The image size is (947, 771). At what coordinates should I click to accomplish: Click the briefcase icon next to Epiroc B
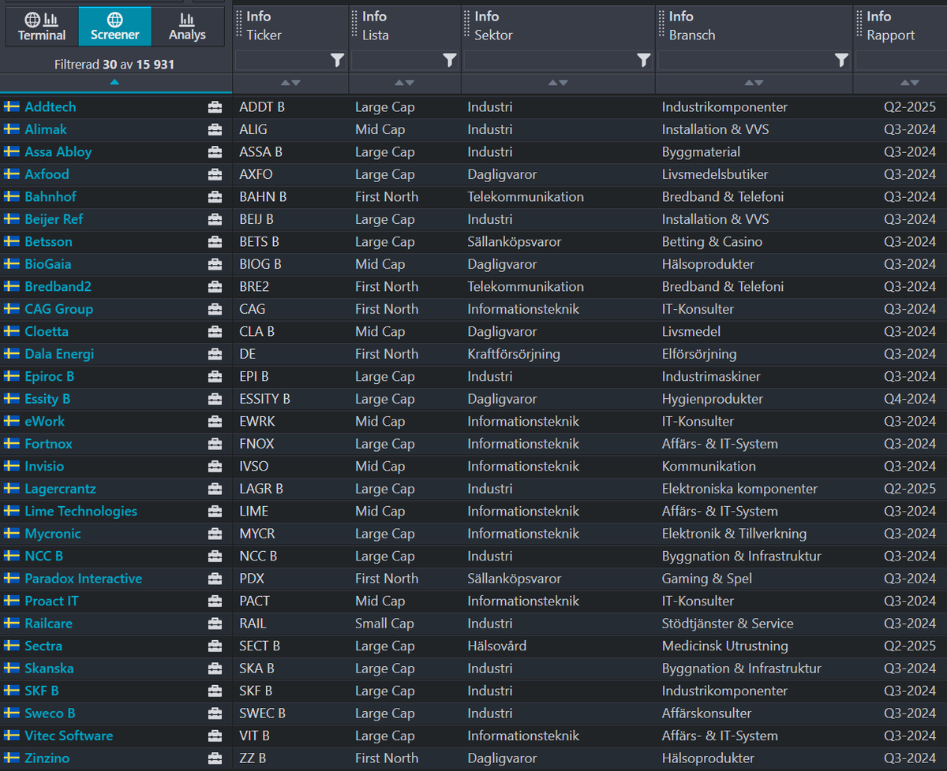[215, 377]
